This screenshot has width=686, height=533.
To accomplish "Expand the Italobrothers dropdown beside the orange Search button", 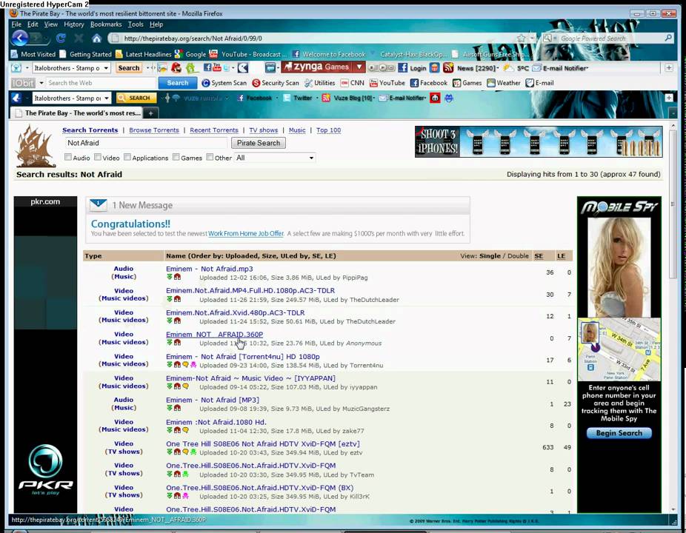I will tap(106, 68).
